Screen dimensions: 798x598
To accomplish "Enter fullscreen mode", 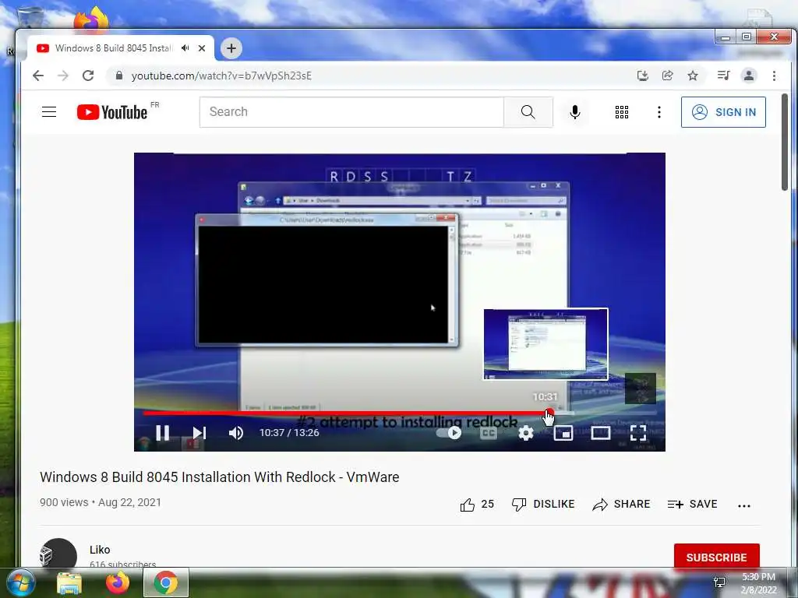I will [638, 433].
